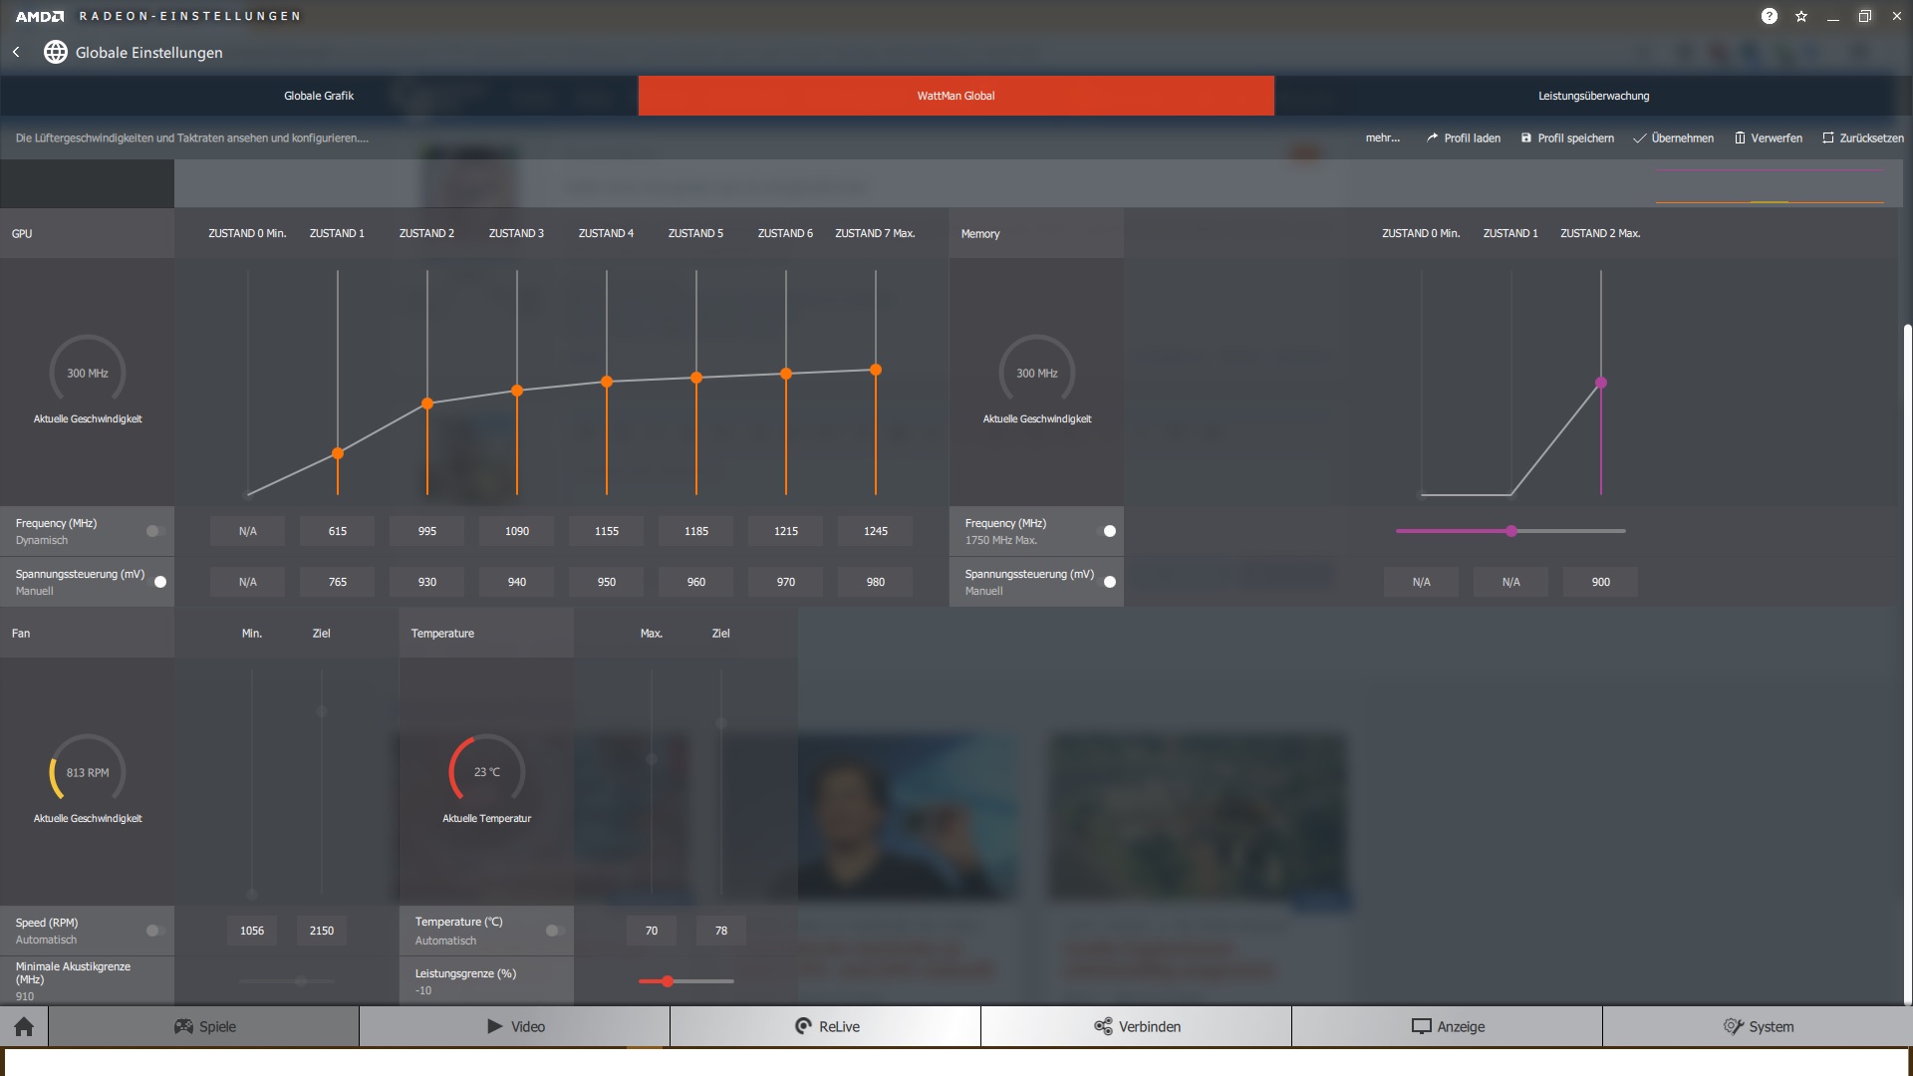This screenshot has height=1076, width=1913.
Task: Toggle GPU Frequency Dynamisch switch
Action: pyautogui.click(x=154, y=531)
